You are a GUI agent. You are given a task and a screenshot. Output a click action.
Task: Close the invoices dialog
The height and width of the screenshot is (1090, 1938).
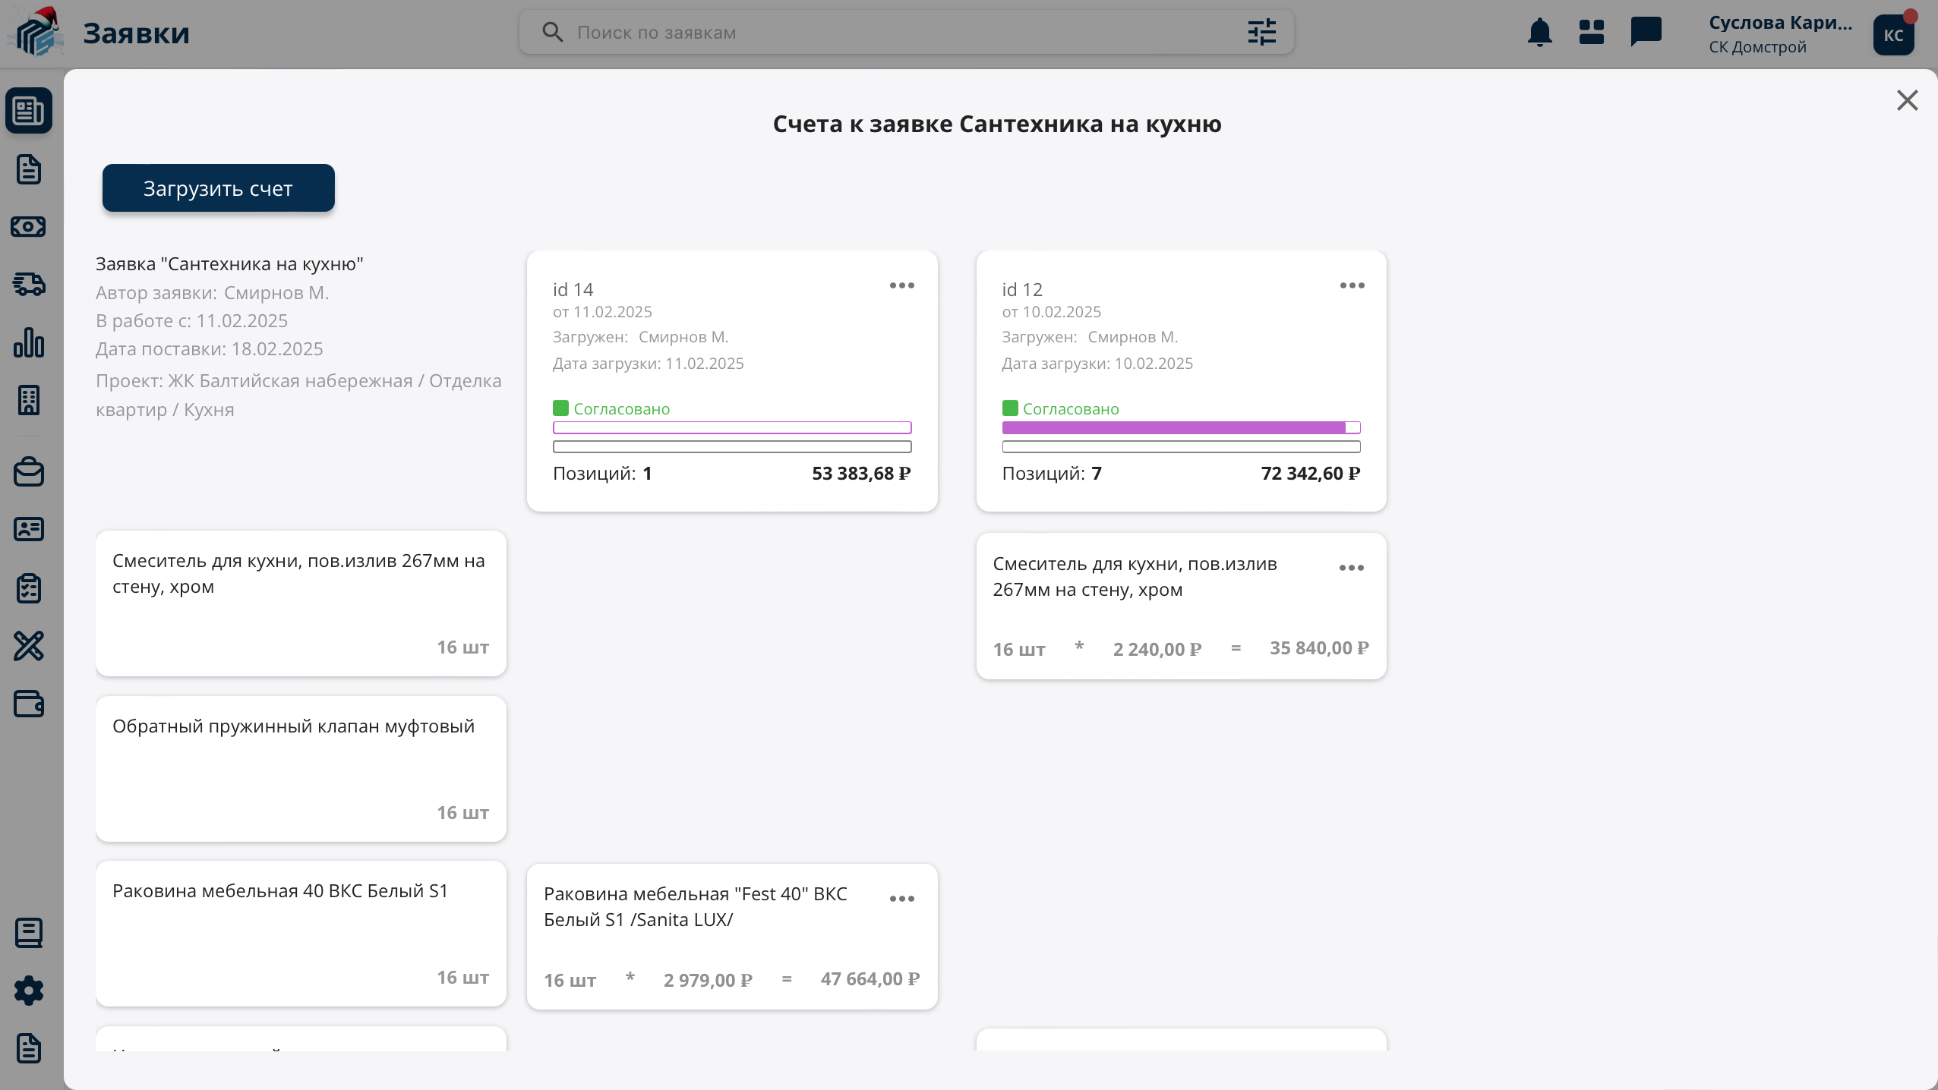point(1908,100)
